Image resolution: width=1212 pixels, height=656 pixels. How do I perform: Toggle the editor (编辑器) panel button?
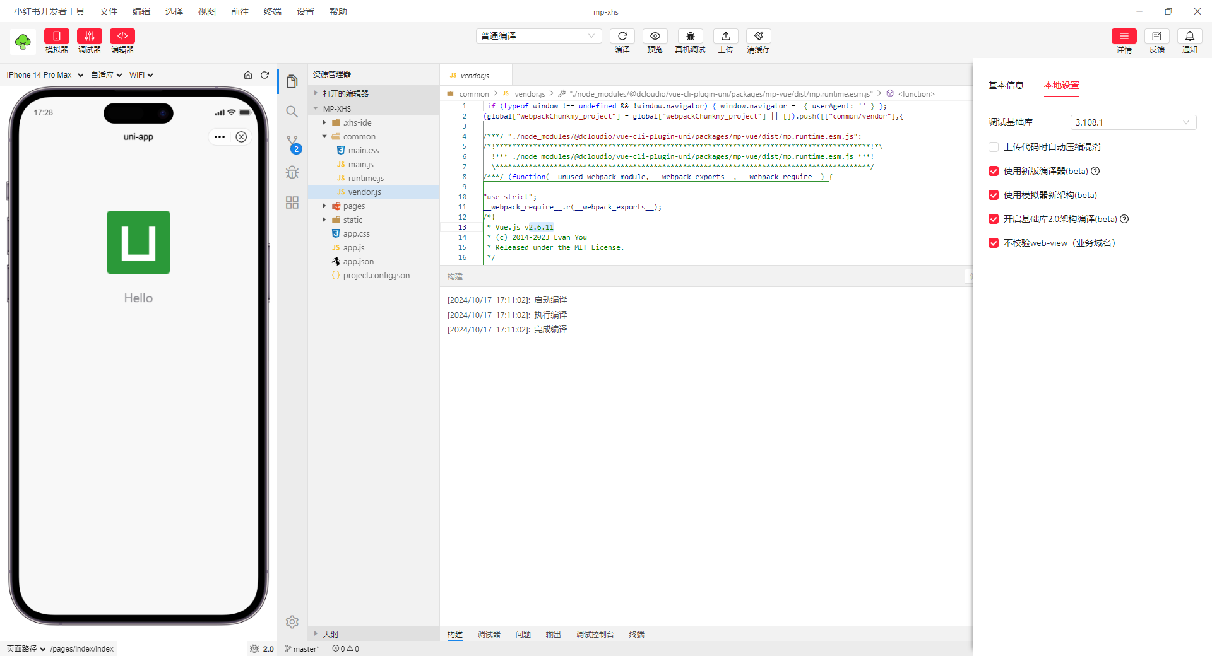(x=122, y=37)
